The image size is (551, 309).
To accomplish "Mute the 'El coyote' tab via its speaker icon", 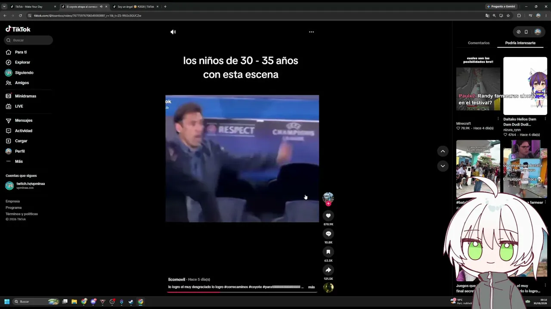I will pyautogui.click(x=101, y=6).
